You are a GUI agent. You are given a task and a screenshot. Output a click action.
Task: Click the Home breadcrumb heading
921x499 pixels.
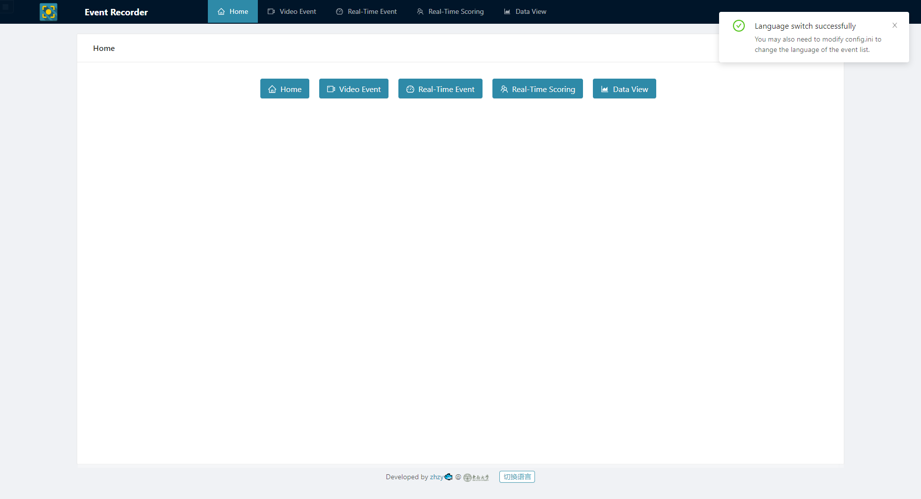[x=104, y=48]
